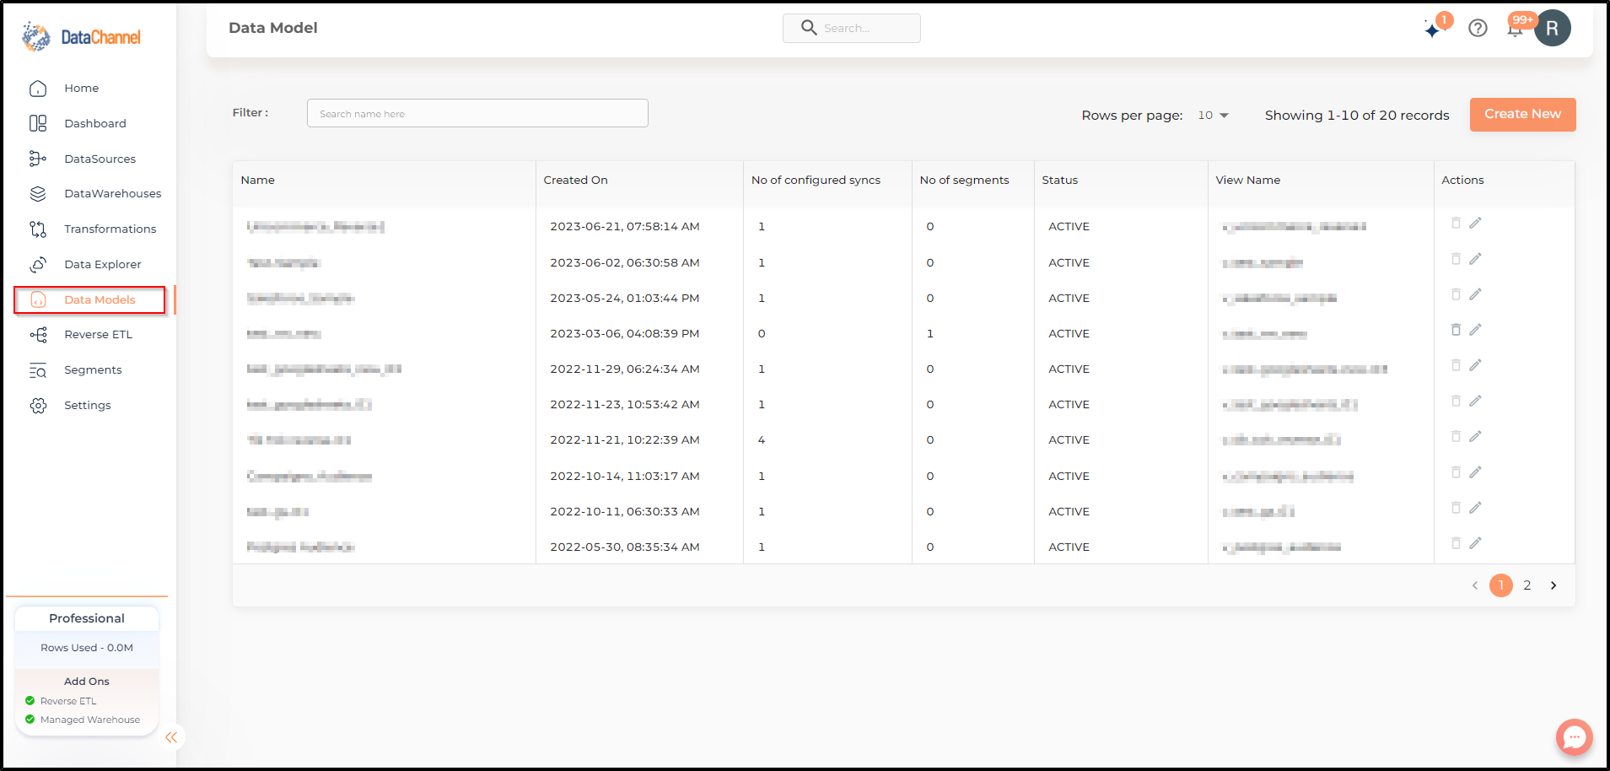Screen dimensions: 1610x771
Task: Select Segments menu item
Action: (93, 370)
